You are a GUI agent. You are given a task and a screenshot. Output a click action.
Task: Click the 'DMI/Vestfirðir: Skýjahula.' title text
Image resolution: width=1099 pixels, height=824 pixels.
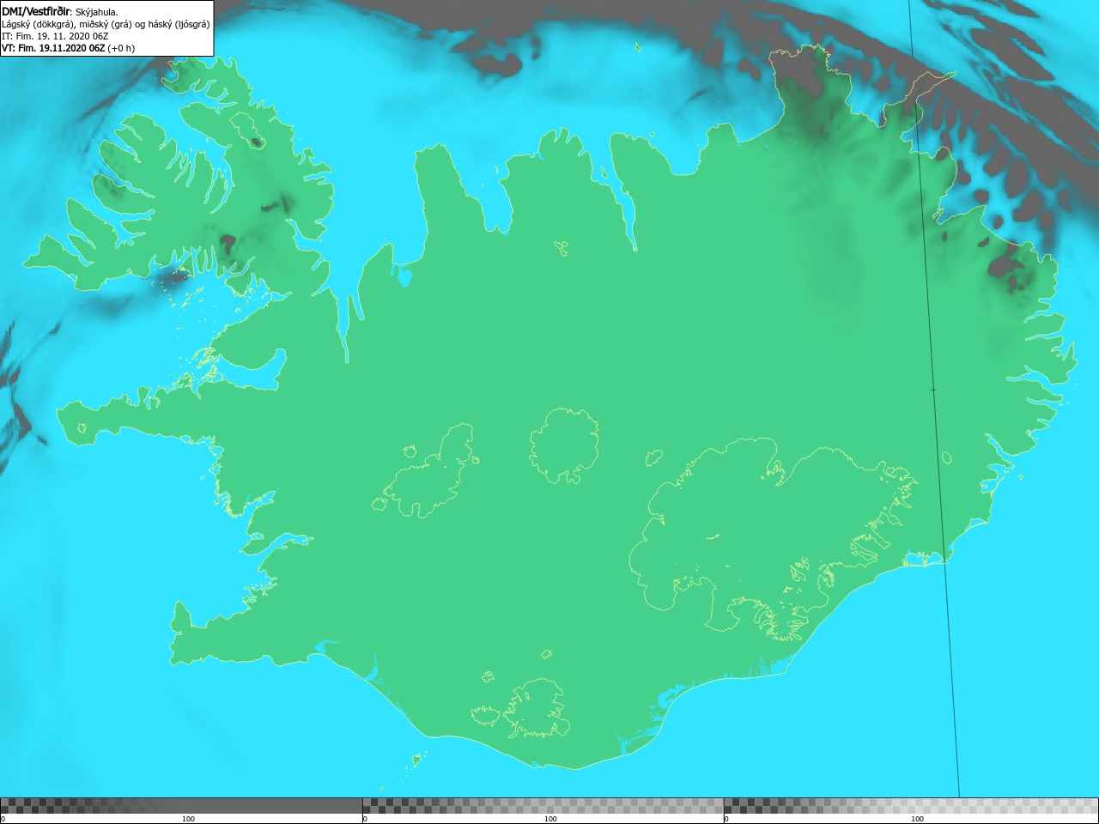[60, 12]
